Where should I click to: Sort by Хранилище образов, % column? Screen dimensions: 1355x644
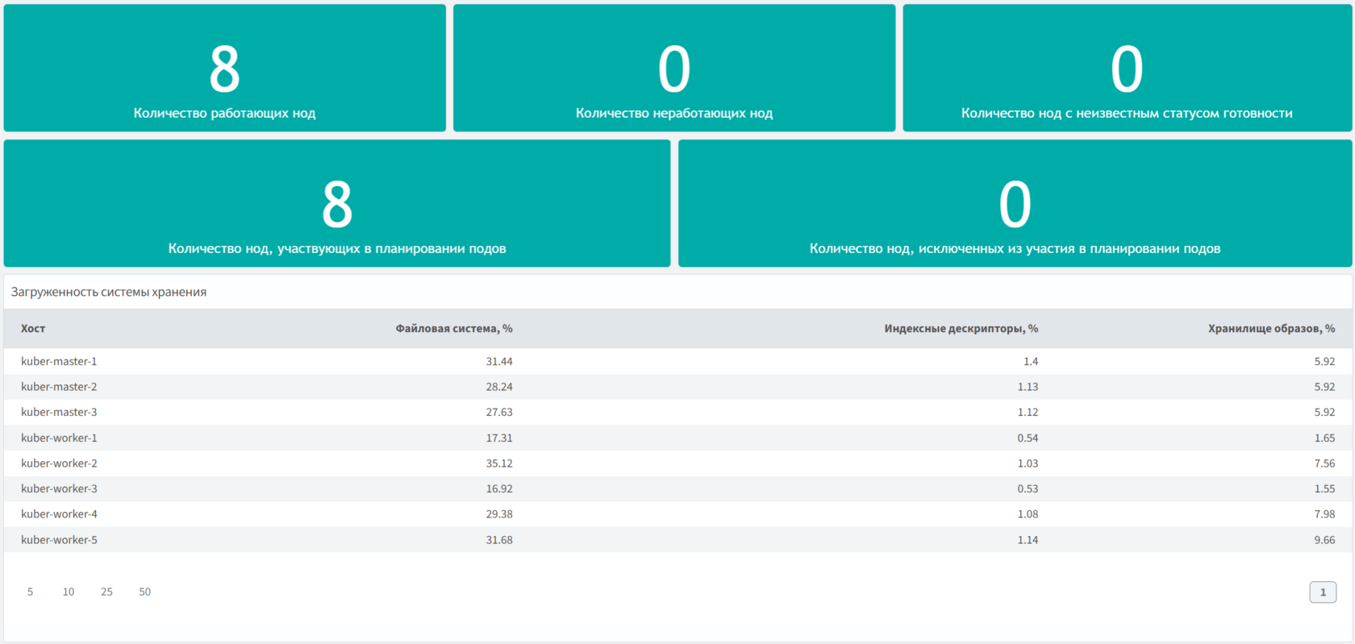(1270, 329)
